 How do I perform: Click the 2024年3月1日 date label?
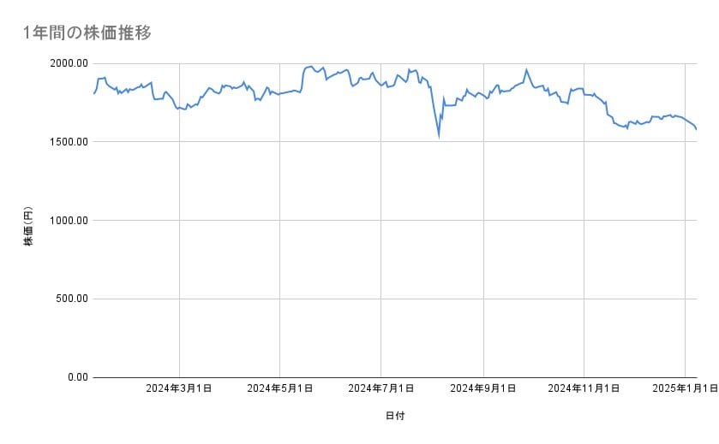[x=179, y=389]
